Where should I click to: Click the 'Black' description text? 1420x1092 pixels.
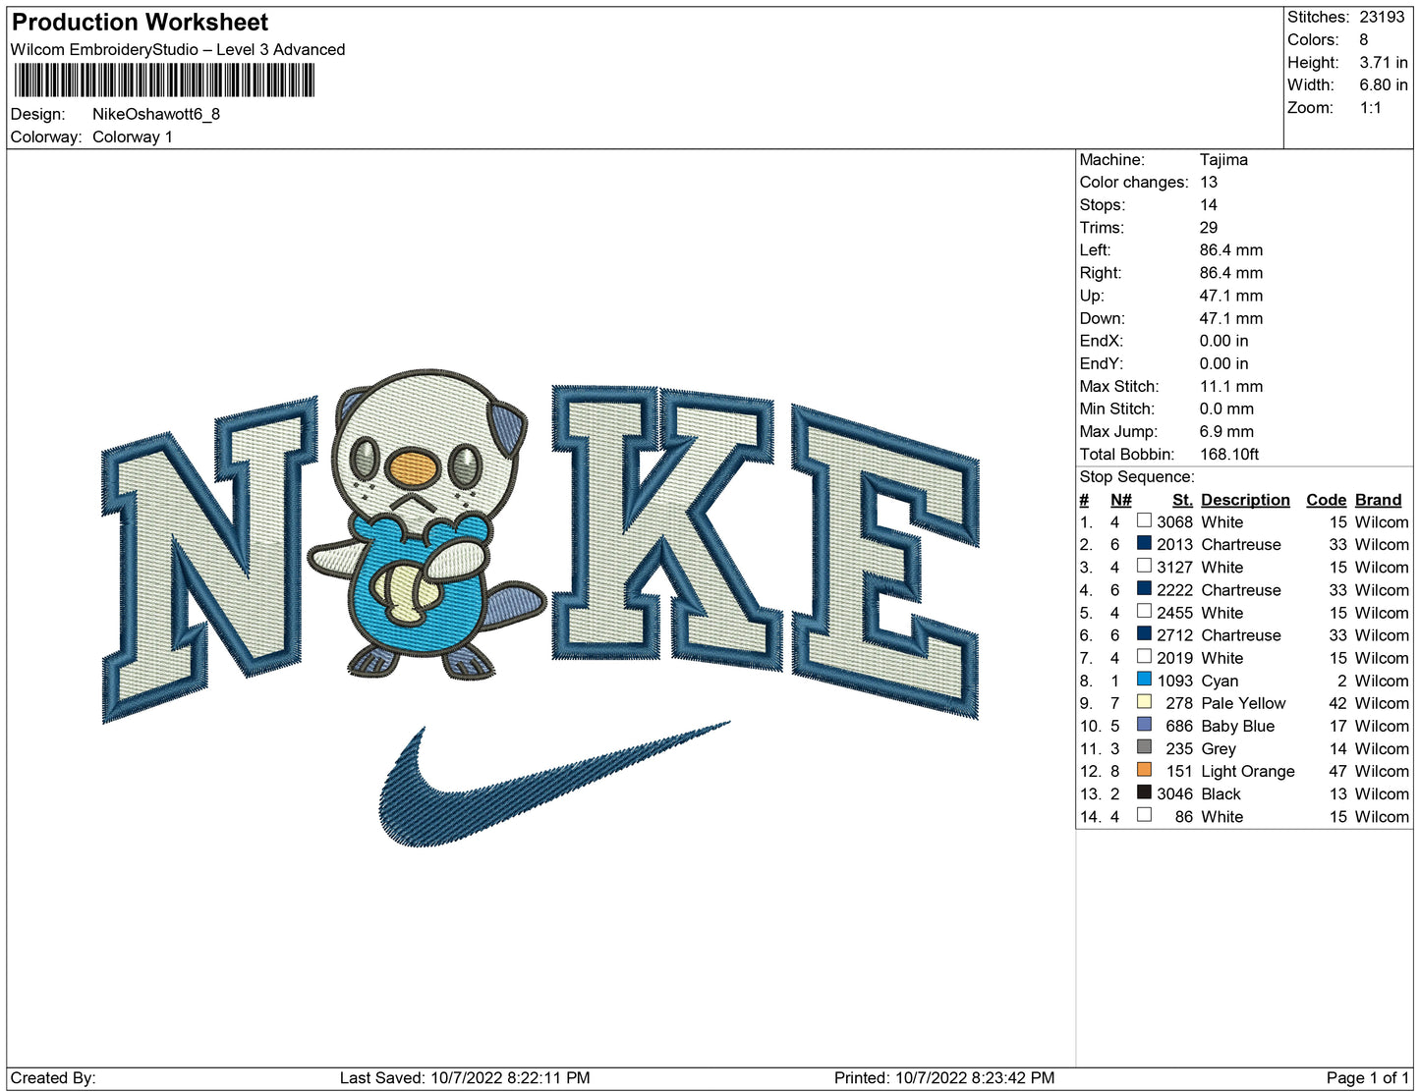pyautogui.click(x=1221, y=793)
